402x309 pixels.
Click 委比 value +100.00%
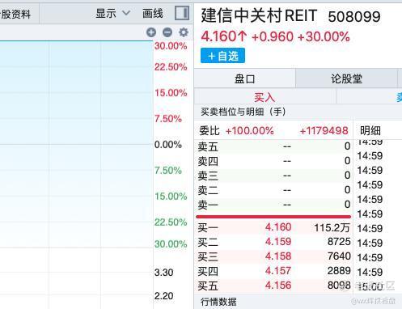(250, 131)
